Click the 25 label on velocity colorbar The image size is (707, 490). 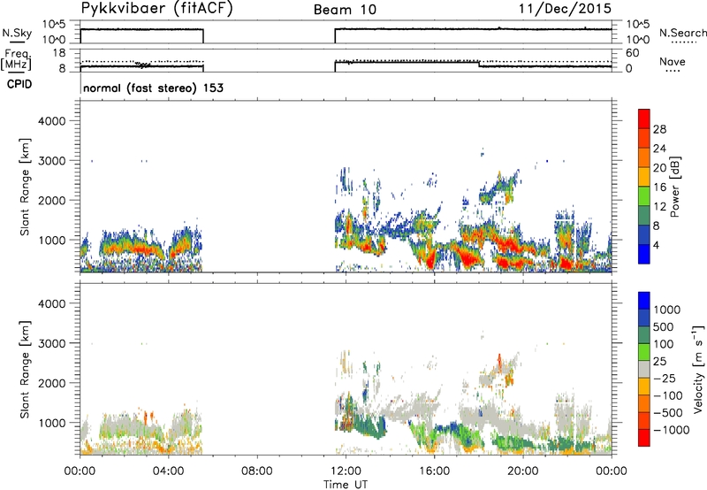tap(660, 362)
